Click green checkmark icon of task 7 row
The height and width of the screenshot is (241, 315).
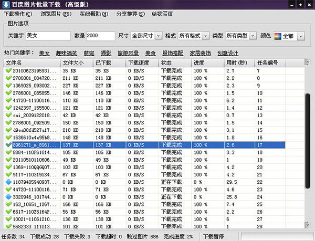tap(8, 70)
